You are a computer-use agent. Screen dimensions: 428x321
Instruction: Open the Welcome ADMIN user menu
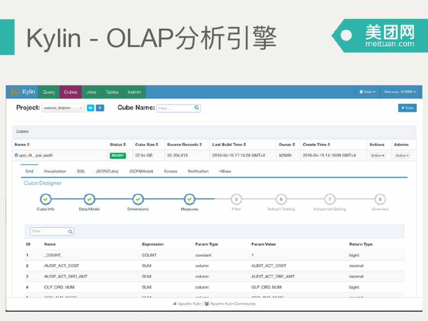coord(399,92)
